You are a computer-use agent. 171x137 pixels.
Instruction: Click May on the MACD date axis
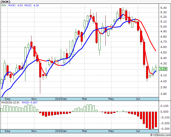pos(111,131)
